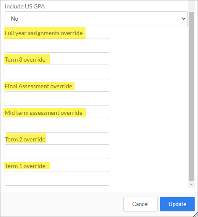Click the Term 2 override input box
The image size is (198, 217).
(x=57, y=152)
